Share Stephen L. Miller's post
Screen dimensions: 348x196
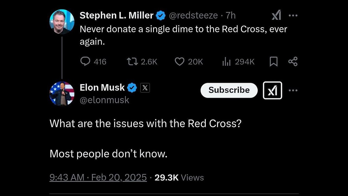pos(293,62)
